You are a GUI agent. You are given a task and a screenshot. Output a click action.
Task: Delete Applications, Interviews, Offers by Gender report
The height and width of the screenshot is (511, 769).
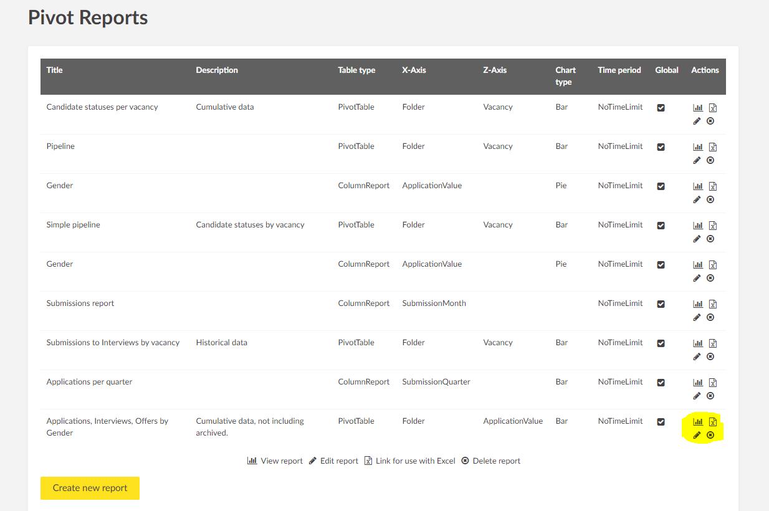(x=710, y=435)
